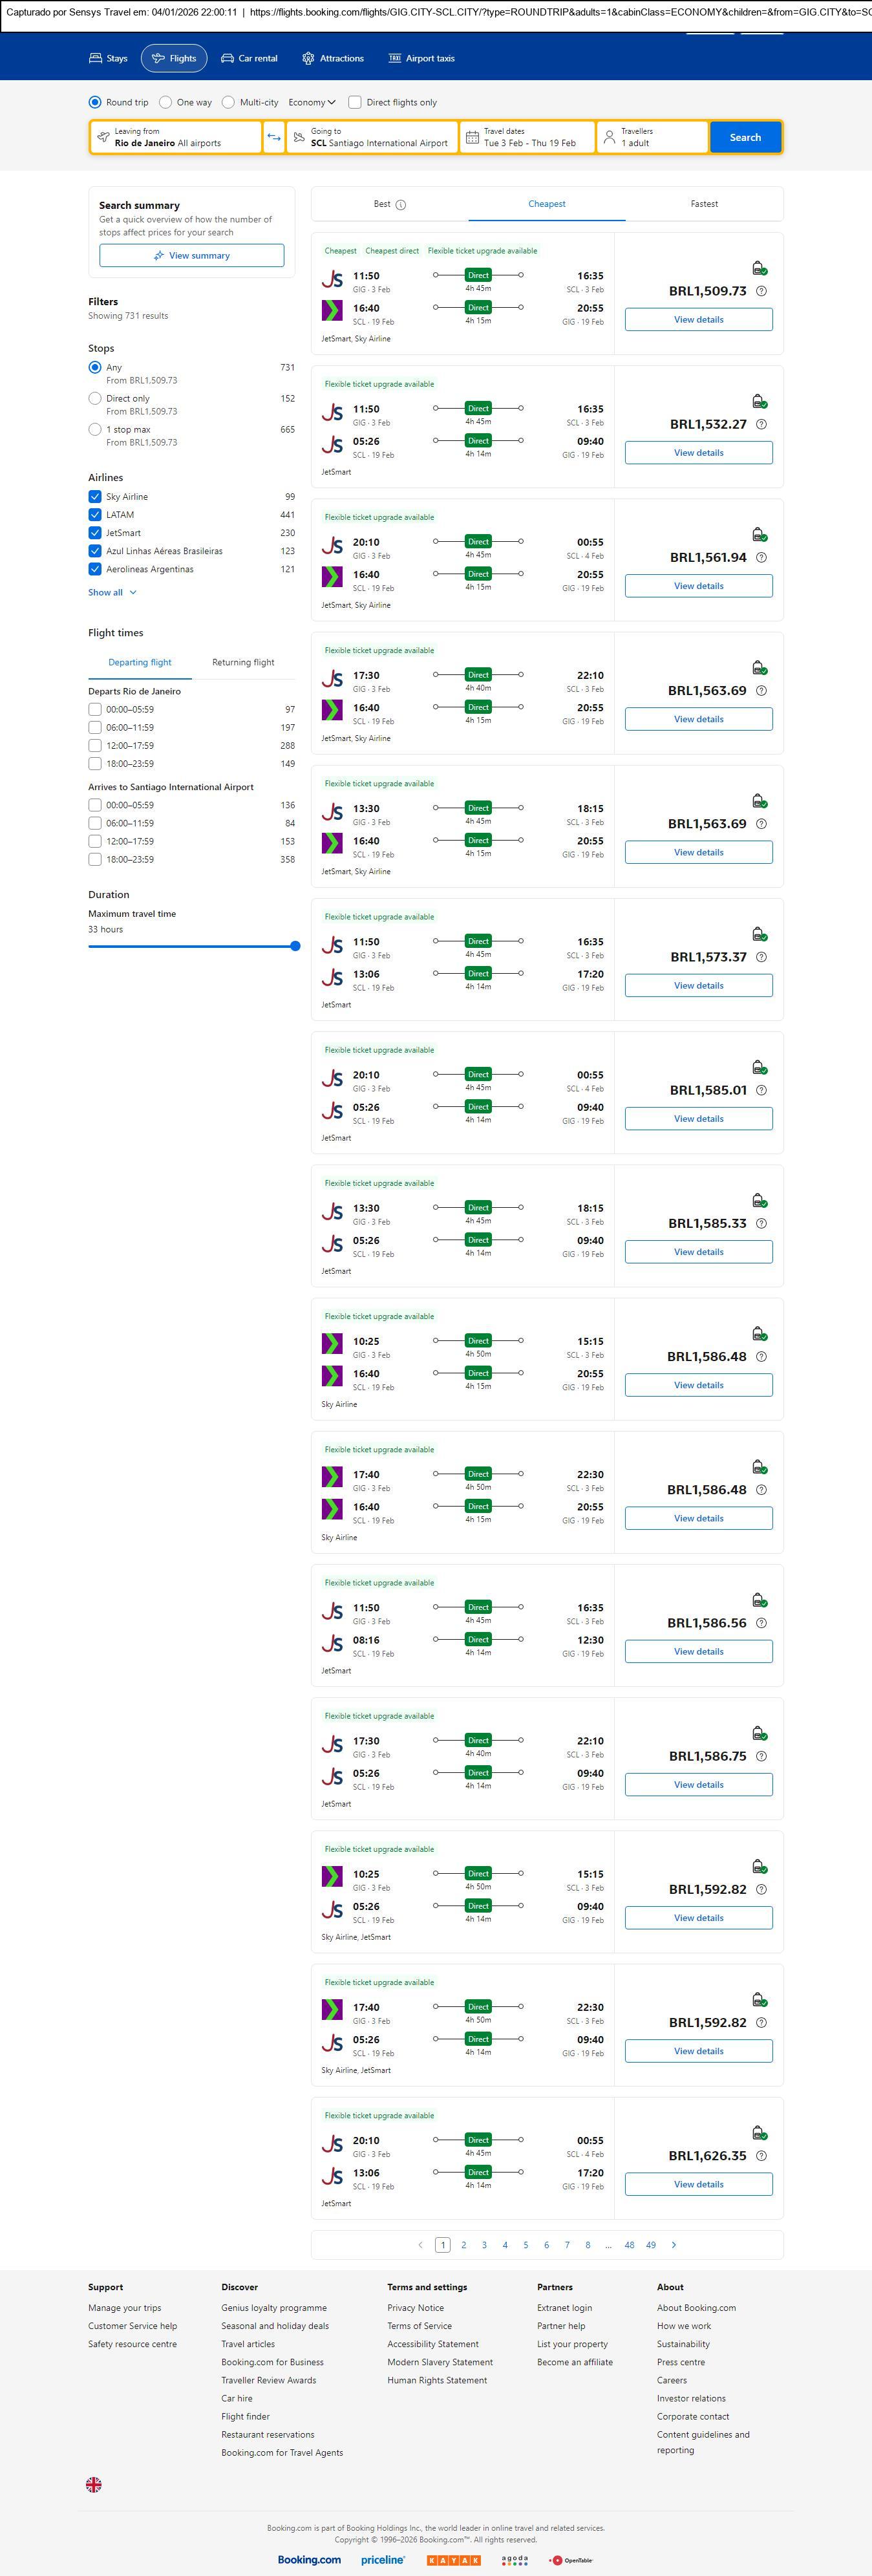Image resolution: width=872 pixels, height=2576 pixels.
Task: Click the info icon beside Best tab
Action: pos(401,205)
